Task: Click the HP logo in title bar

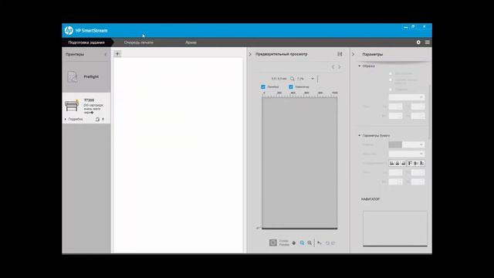Action: pos(69,31)
